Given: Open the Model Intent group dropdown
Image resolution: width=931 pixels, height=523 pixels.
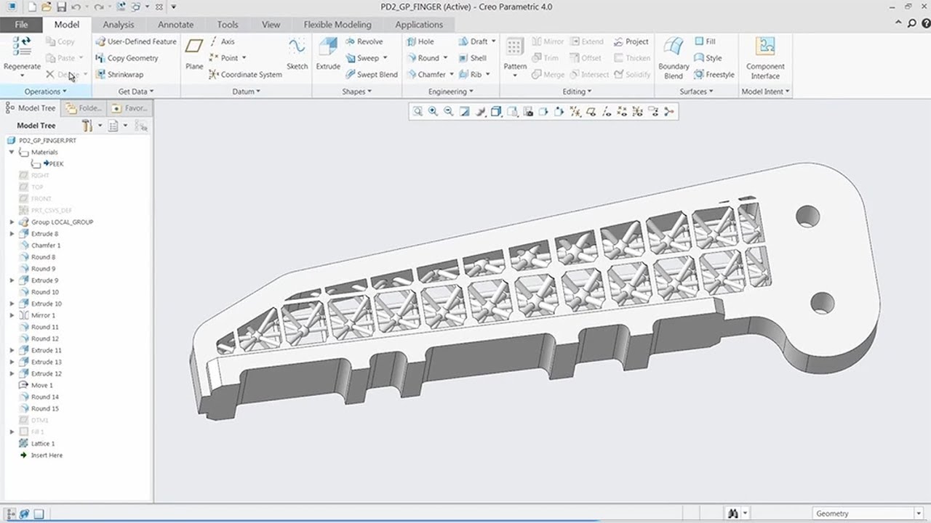Looking at the screenshot, I should point(765,92).
